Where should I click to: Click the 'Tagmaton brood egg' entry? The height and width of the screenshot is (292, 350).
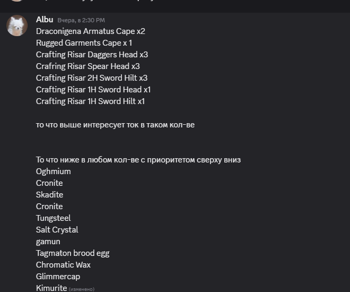click(x=73, y=253)
